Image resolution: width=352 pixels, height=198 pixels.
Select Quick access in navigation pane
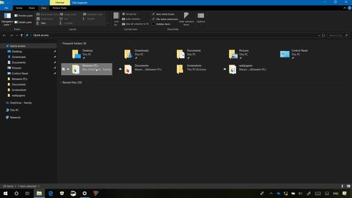point(18,46)
